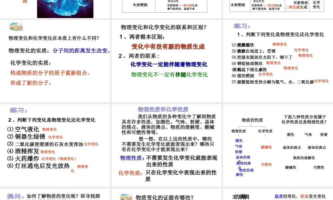The width and height of the screenshot is (333, 200).
Task: Select item (5) 火药爆炸
Action: coord(23,159)
